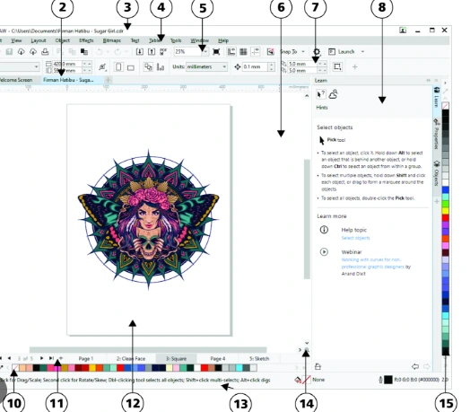Open the Snap To dropdown
This screenshot has width=470, height=412.
coord(303,52)
